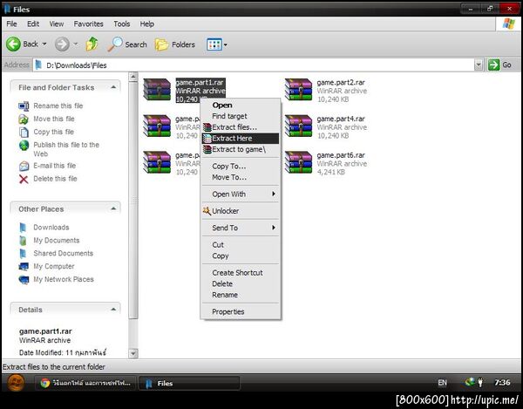This screenshot has width=523, height=409.
Task: Click the address bar path field
Action: [254, 65]
